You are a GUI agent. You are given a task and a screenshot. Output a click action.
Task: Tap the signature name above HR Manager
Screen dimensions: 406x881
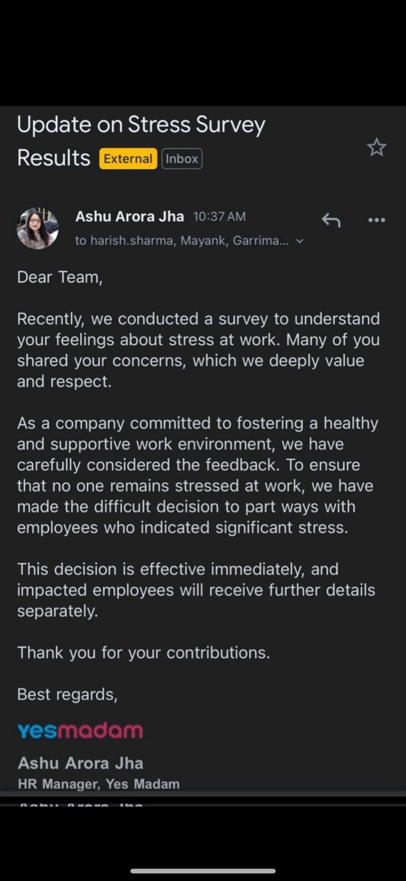[80, 763]
